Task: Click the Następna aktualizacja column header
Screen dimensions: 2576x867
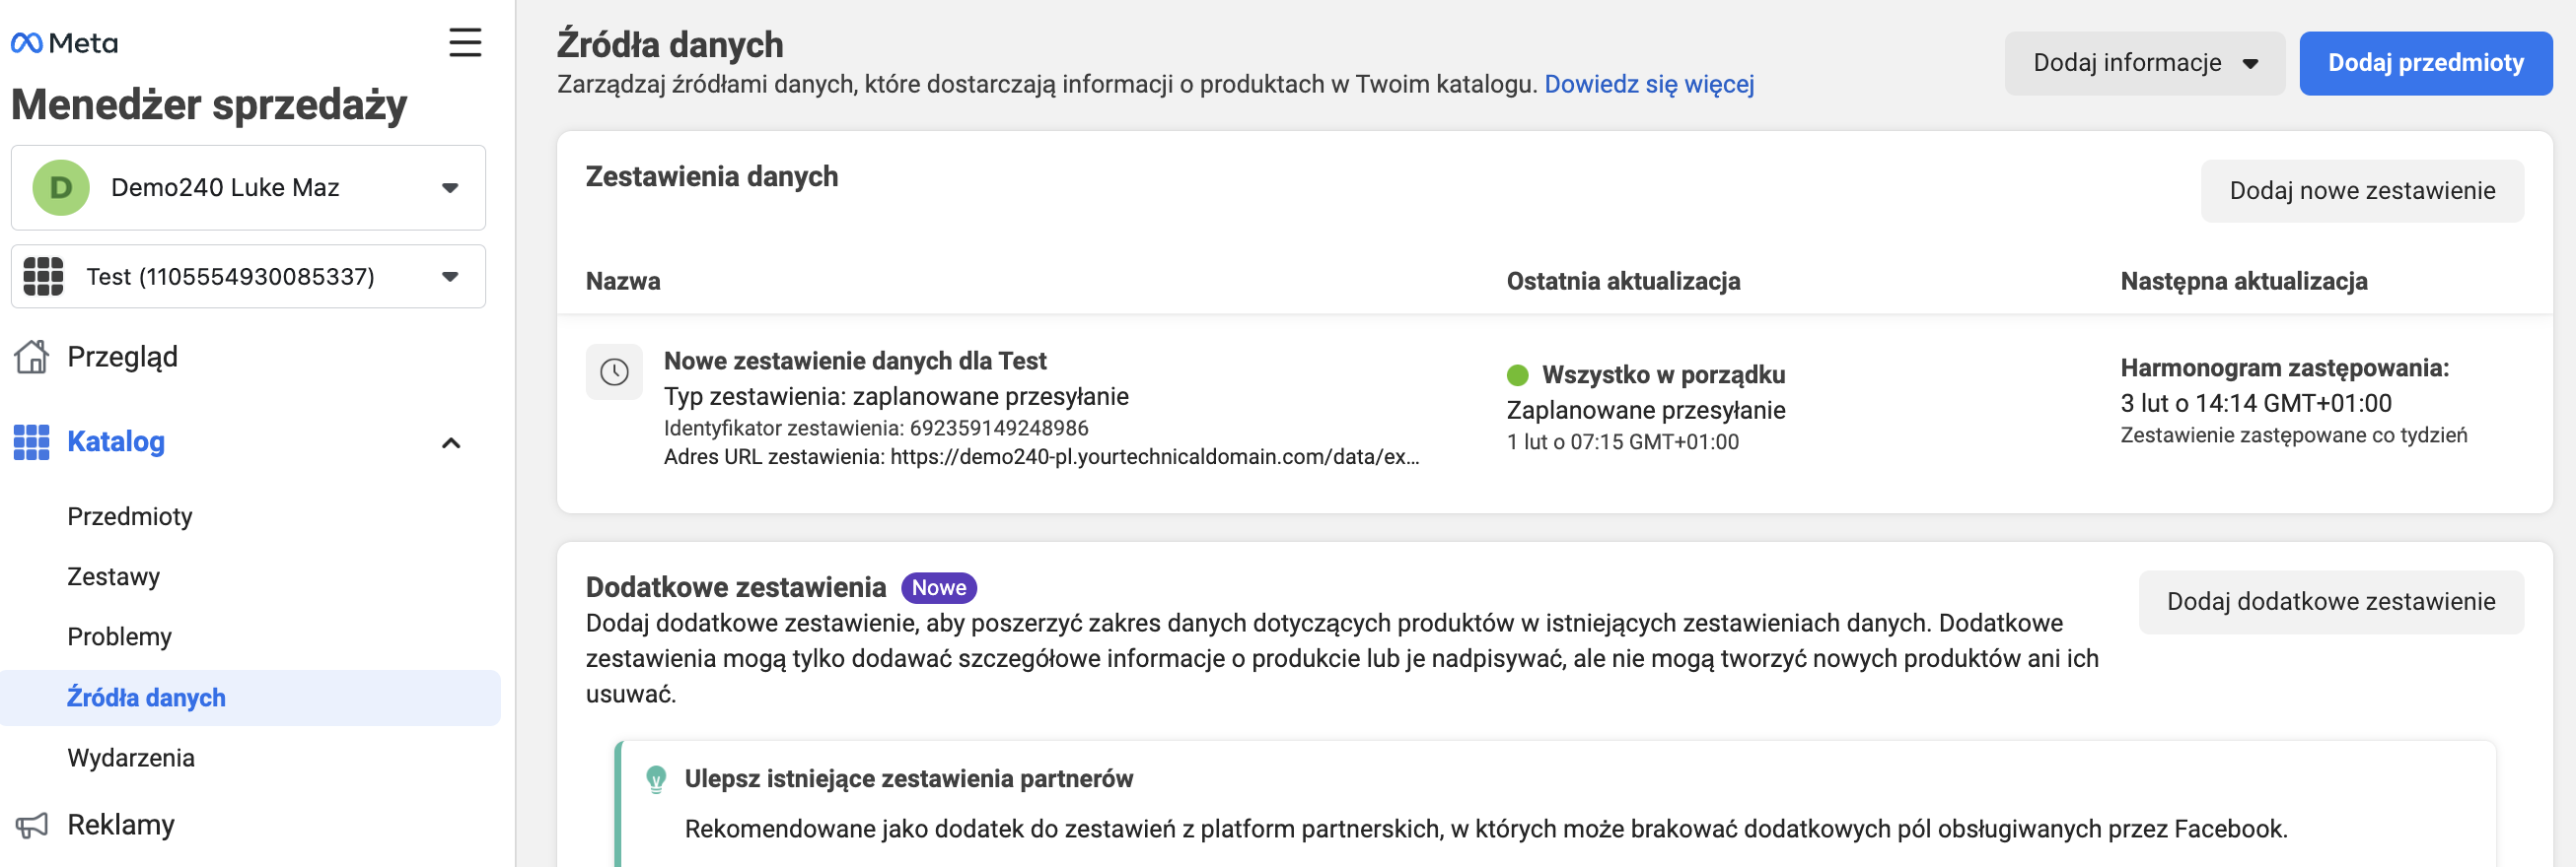Action: pyautogui.click(x=2243, y=281)
